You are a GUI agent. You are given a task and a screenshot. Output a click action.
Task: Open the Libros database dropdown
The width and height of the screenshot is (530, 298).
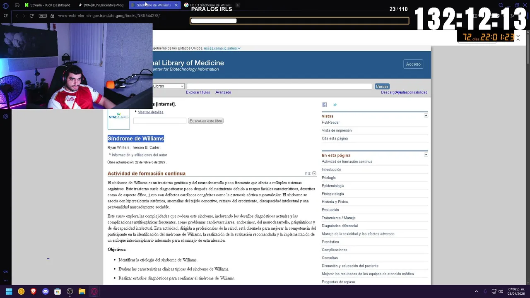point(168,86)
